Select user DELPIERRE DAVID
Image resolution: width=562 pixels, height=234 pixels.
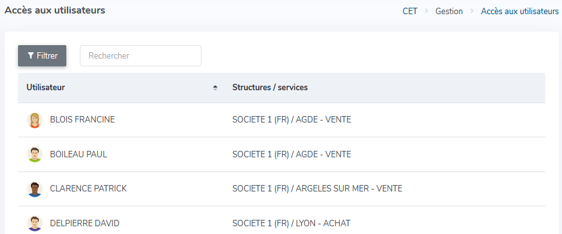[x=84, y=223]
